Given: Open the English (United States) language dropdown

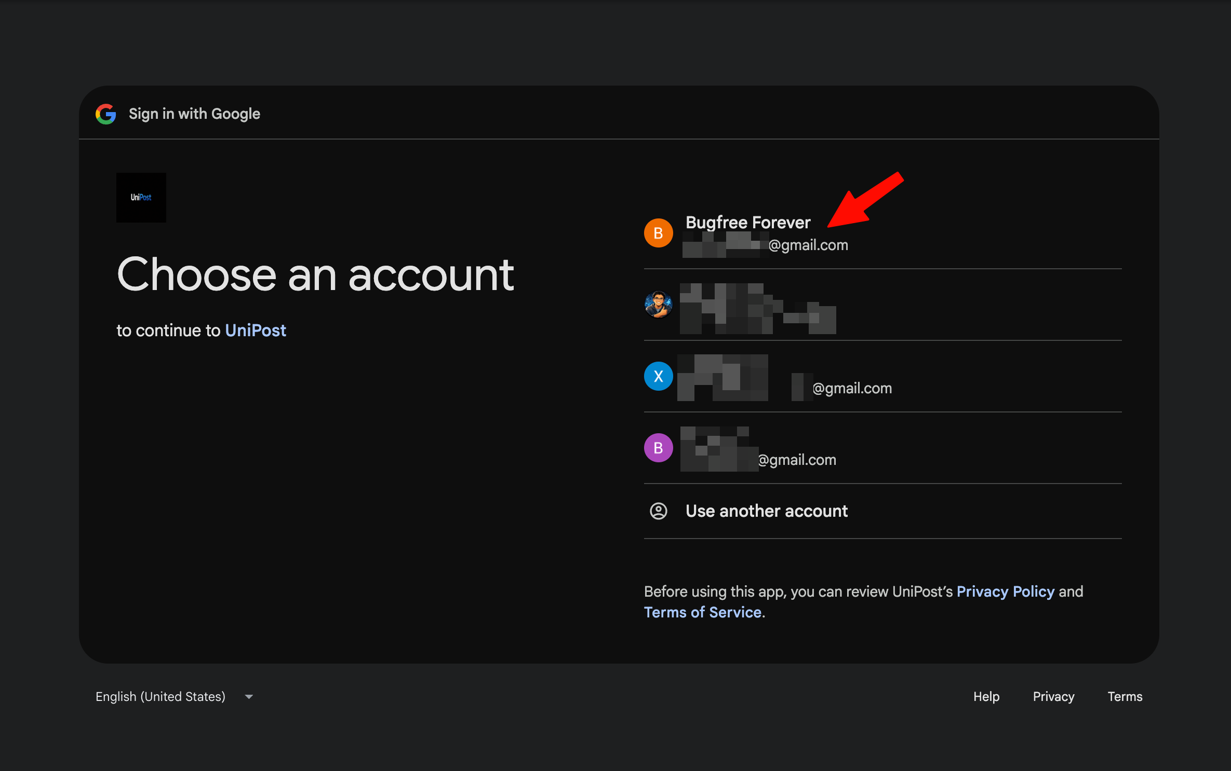Looking at the screenshot, I should click(175, 697).
